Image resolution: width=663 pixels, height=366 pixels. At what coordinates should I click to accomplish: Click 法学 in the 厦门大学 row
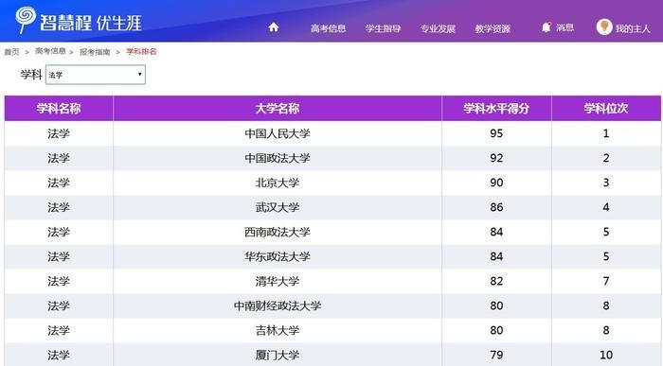pyautogui.click(x=59, y=355)
